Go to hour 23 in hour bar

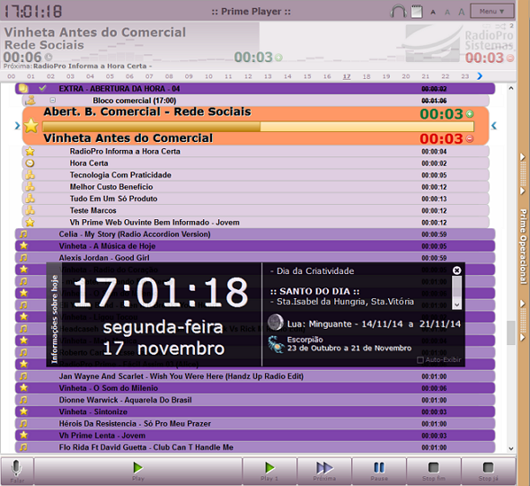click(x=465, y=76)
